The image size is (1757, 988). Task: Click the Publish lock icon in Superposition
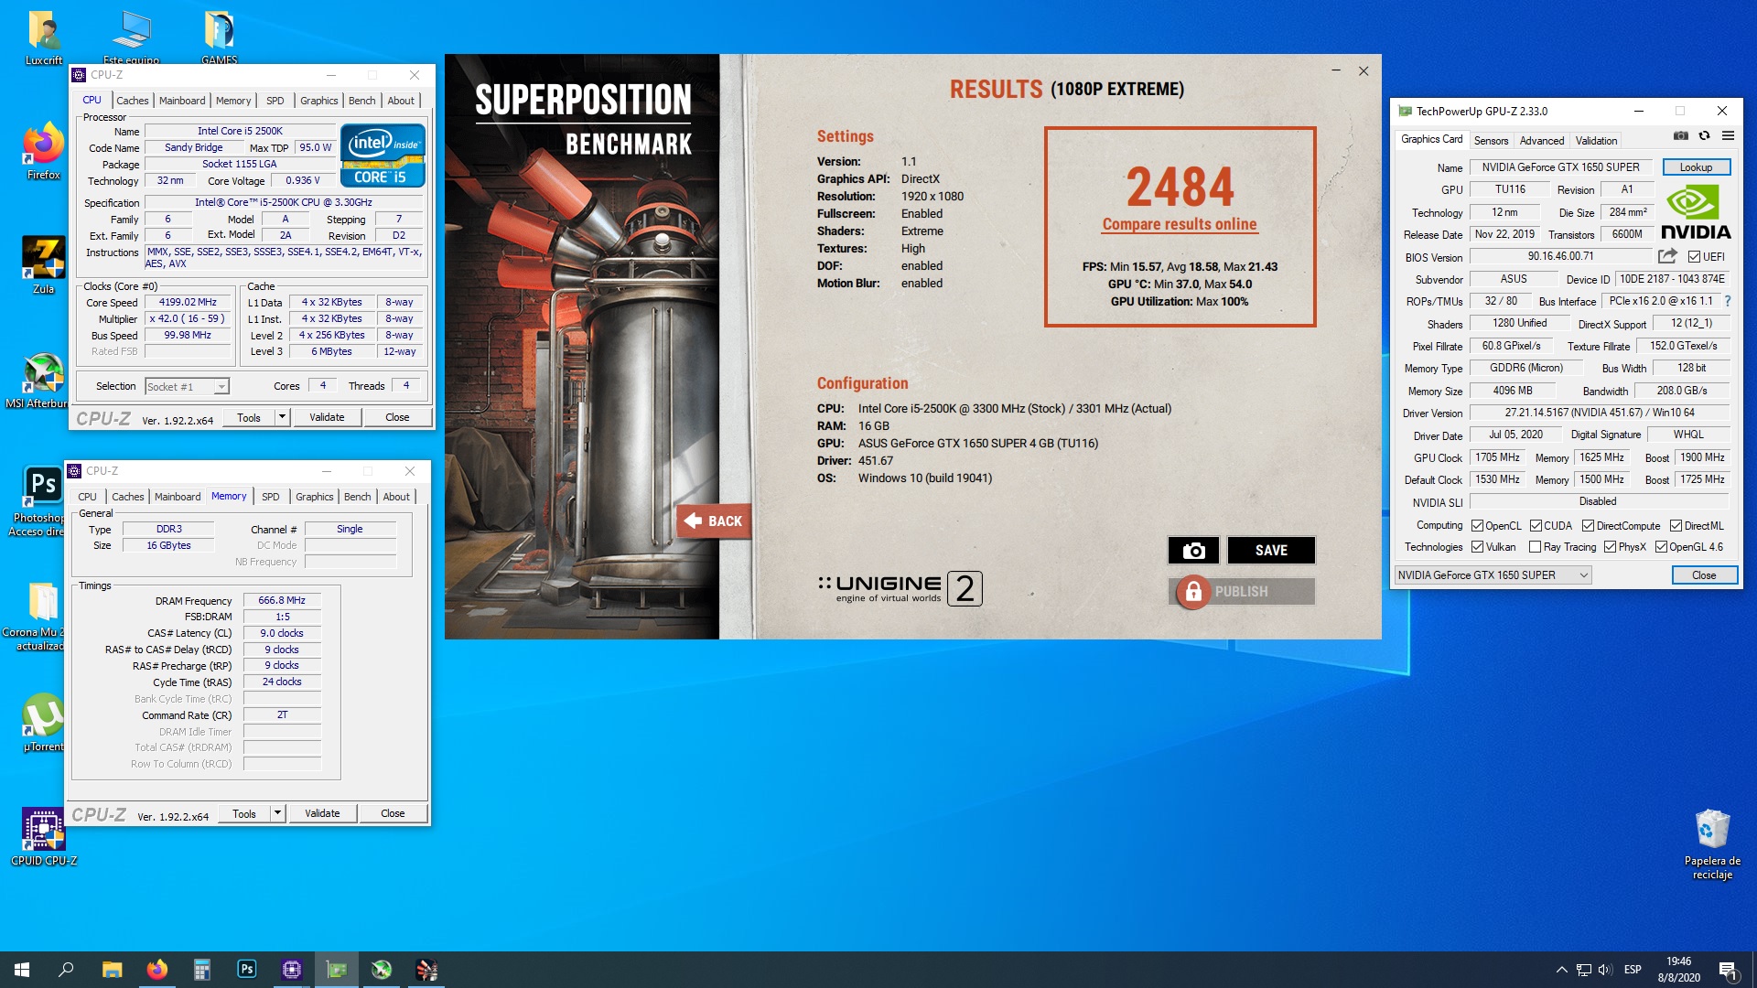(x=1193, y=592)
